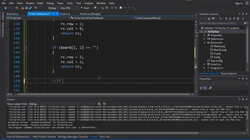Click the Search Solution Explorer field
The width and height of the screenshot is (250, 140).
pos(221,23)
